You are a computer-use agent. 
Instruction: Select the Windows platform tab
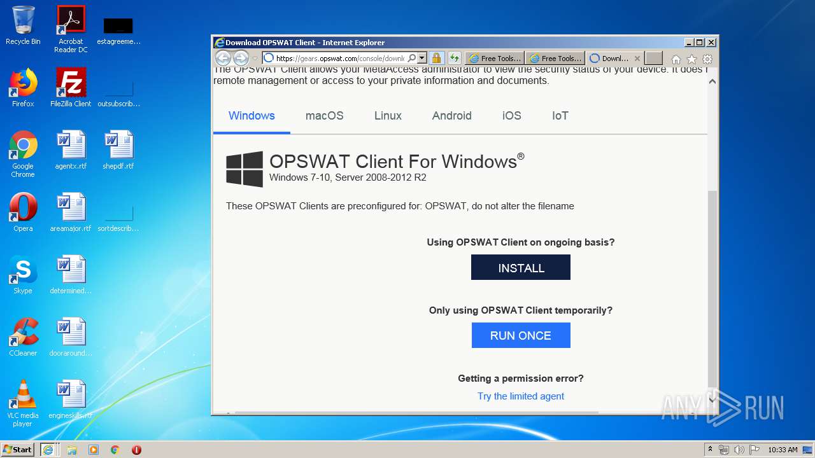click(x=252, y=116)
